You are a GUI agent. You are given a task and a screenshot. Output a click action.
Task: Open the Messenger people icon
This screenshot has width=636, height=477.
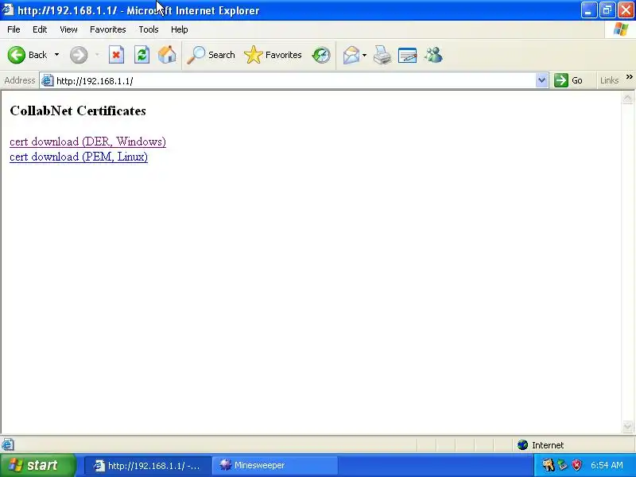[x=433, y=55]
